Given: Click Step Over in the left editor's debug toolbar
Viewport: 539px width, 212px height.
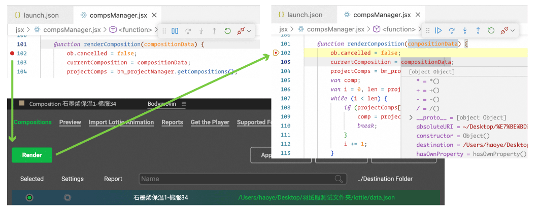Looking at the screenshot, I should 188,31.
